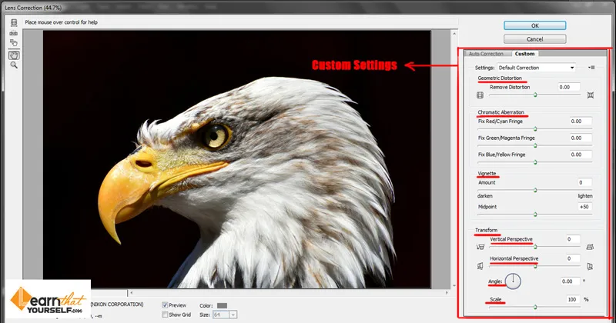Click the preview horizontal scrollbar left arrow
616x323 pixels.
pyautogui.click(x=131, y=292)
